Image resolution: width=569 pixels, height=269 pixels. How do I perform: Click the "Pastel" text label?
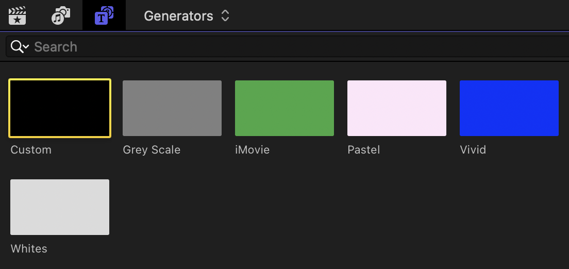click(x=364, y=150)
